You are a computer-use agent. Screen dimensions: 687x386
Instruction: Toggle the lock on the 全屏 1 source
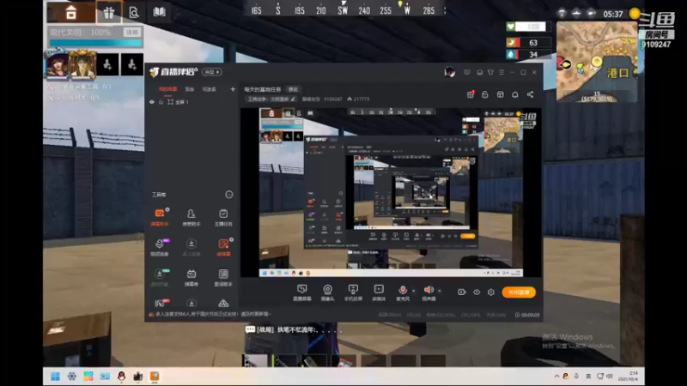pyautogui.click(x=161, y=102)
